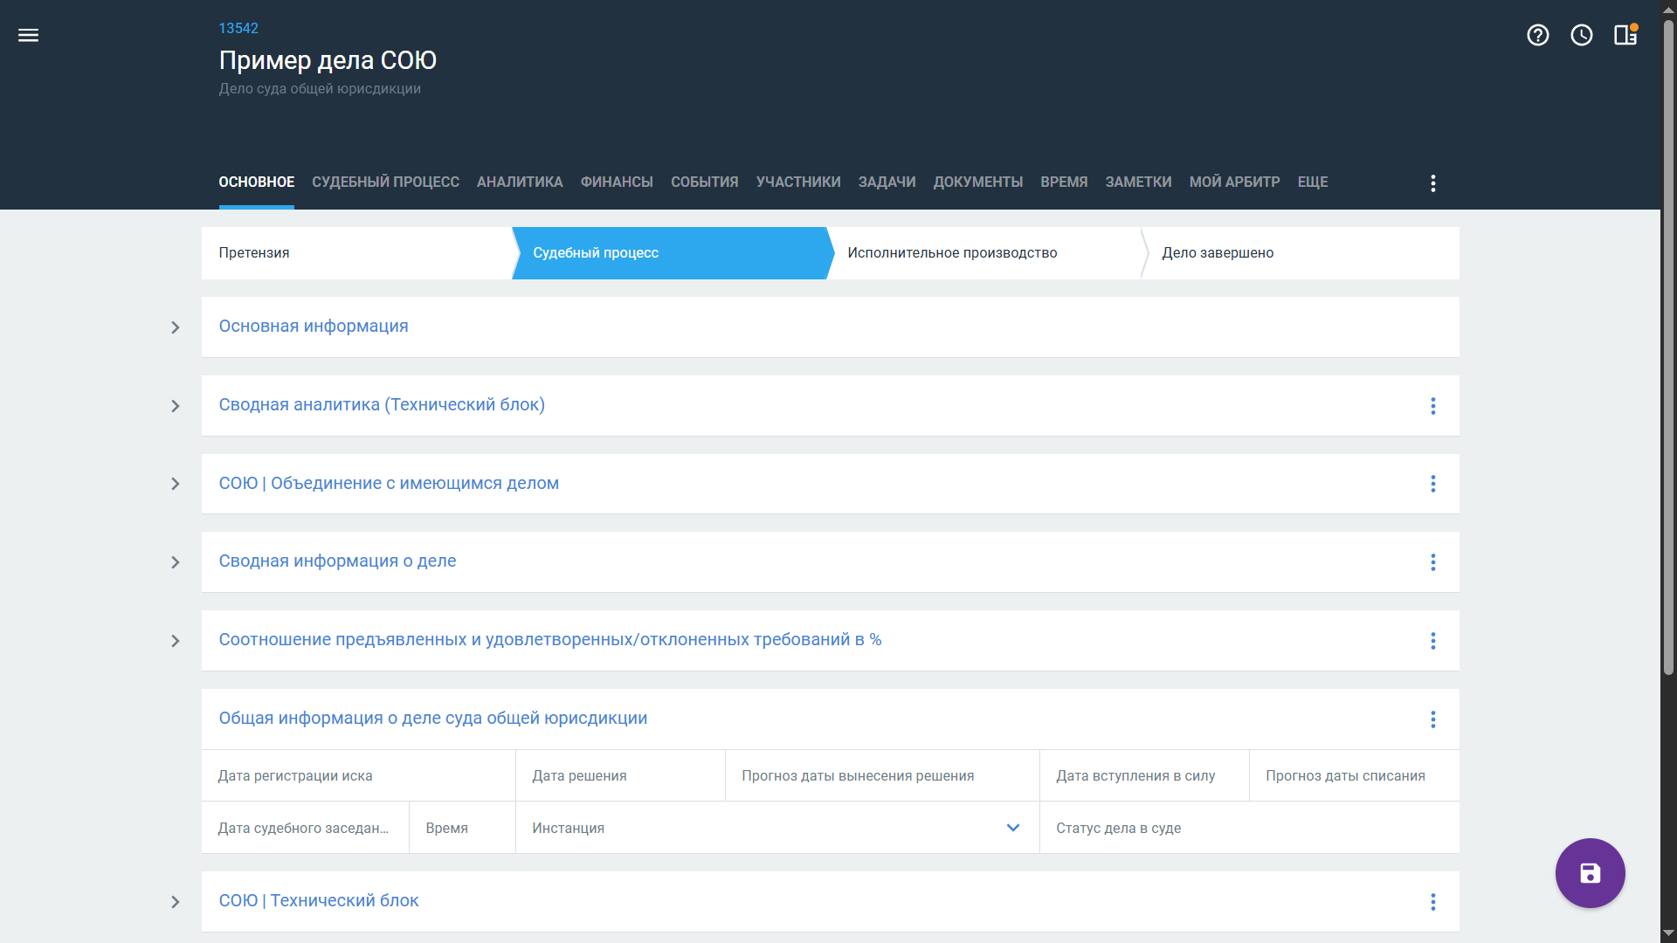Open options for Сводная аналитика block
Image resolution: width=1677 pixels, height=943 pixels.
[x=1432, y=406]
